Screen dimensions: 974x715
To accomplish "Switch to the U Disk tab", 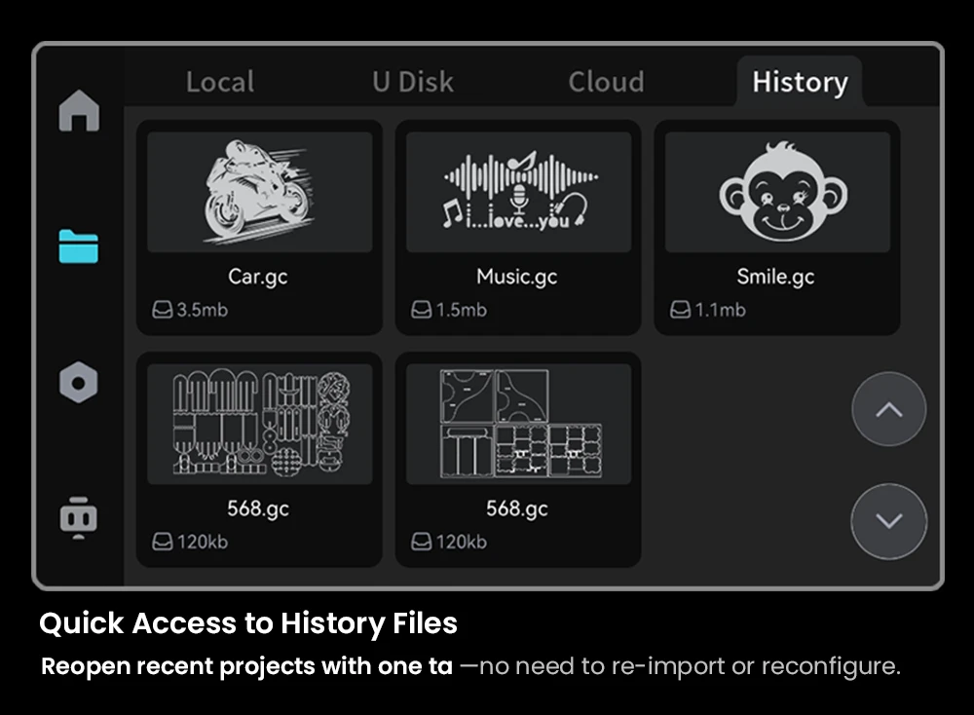I will tap(412, 82).
